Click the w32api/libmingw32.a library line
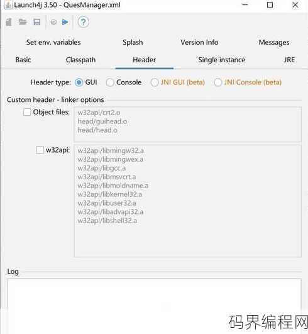 pyautogui.click(x=111, y=150)
